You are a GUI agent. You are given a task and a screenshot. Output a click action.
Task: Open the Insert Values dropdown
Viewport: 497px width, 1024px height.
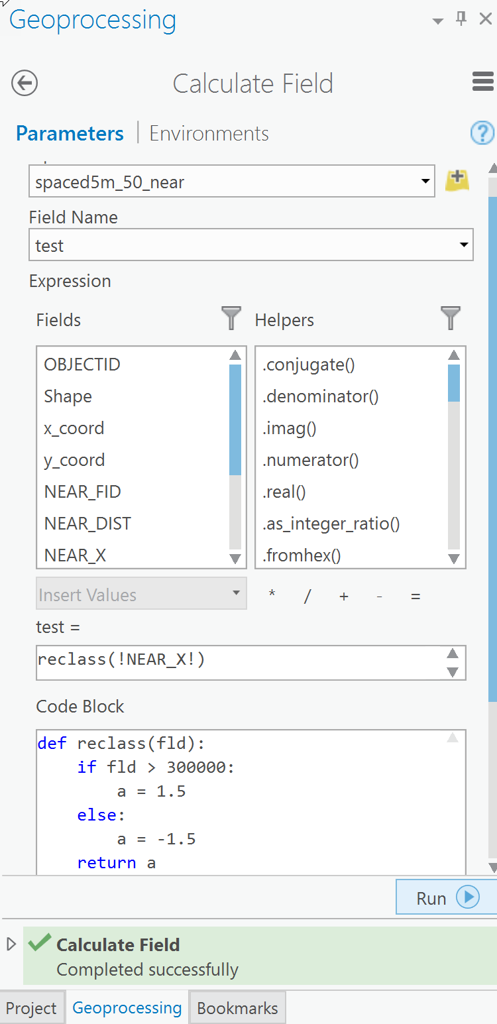(235, 594)
